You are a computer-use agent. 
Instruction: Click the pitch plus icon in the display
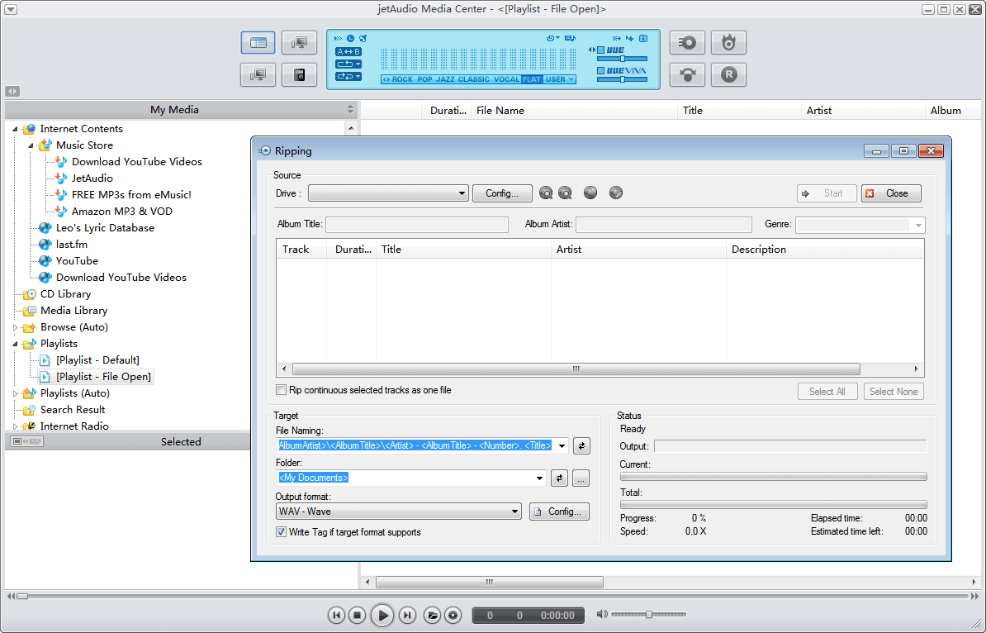pos(629,38)
